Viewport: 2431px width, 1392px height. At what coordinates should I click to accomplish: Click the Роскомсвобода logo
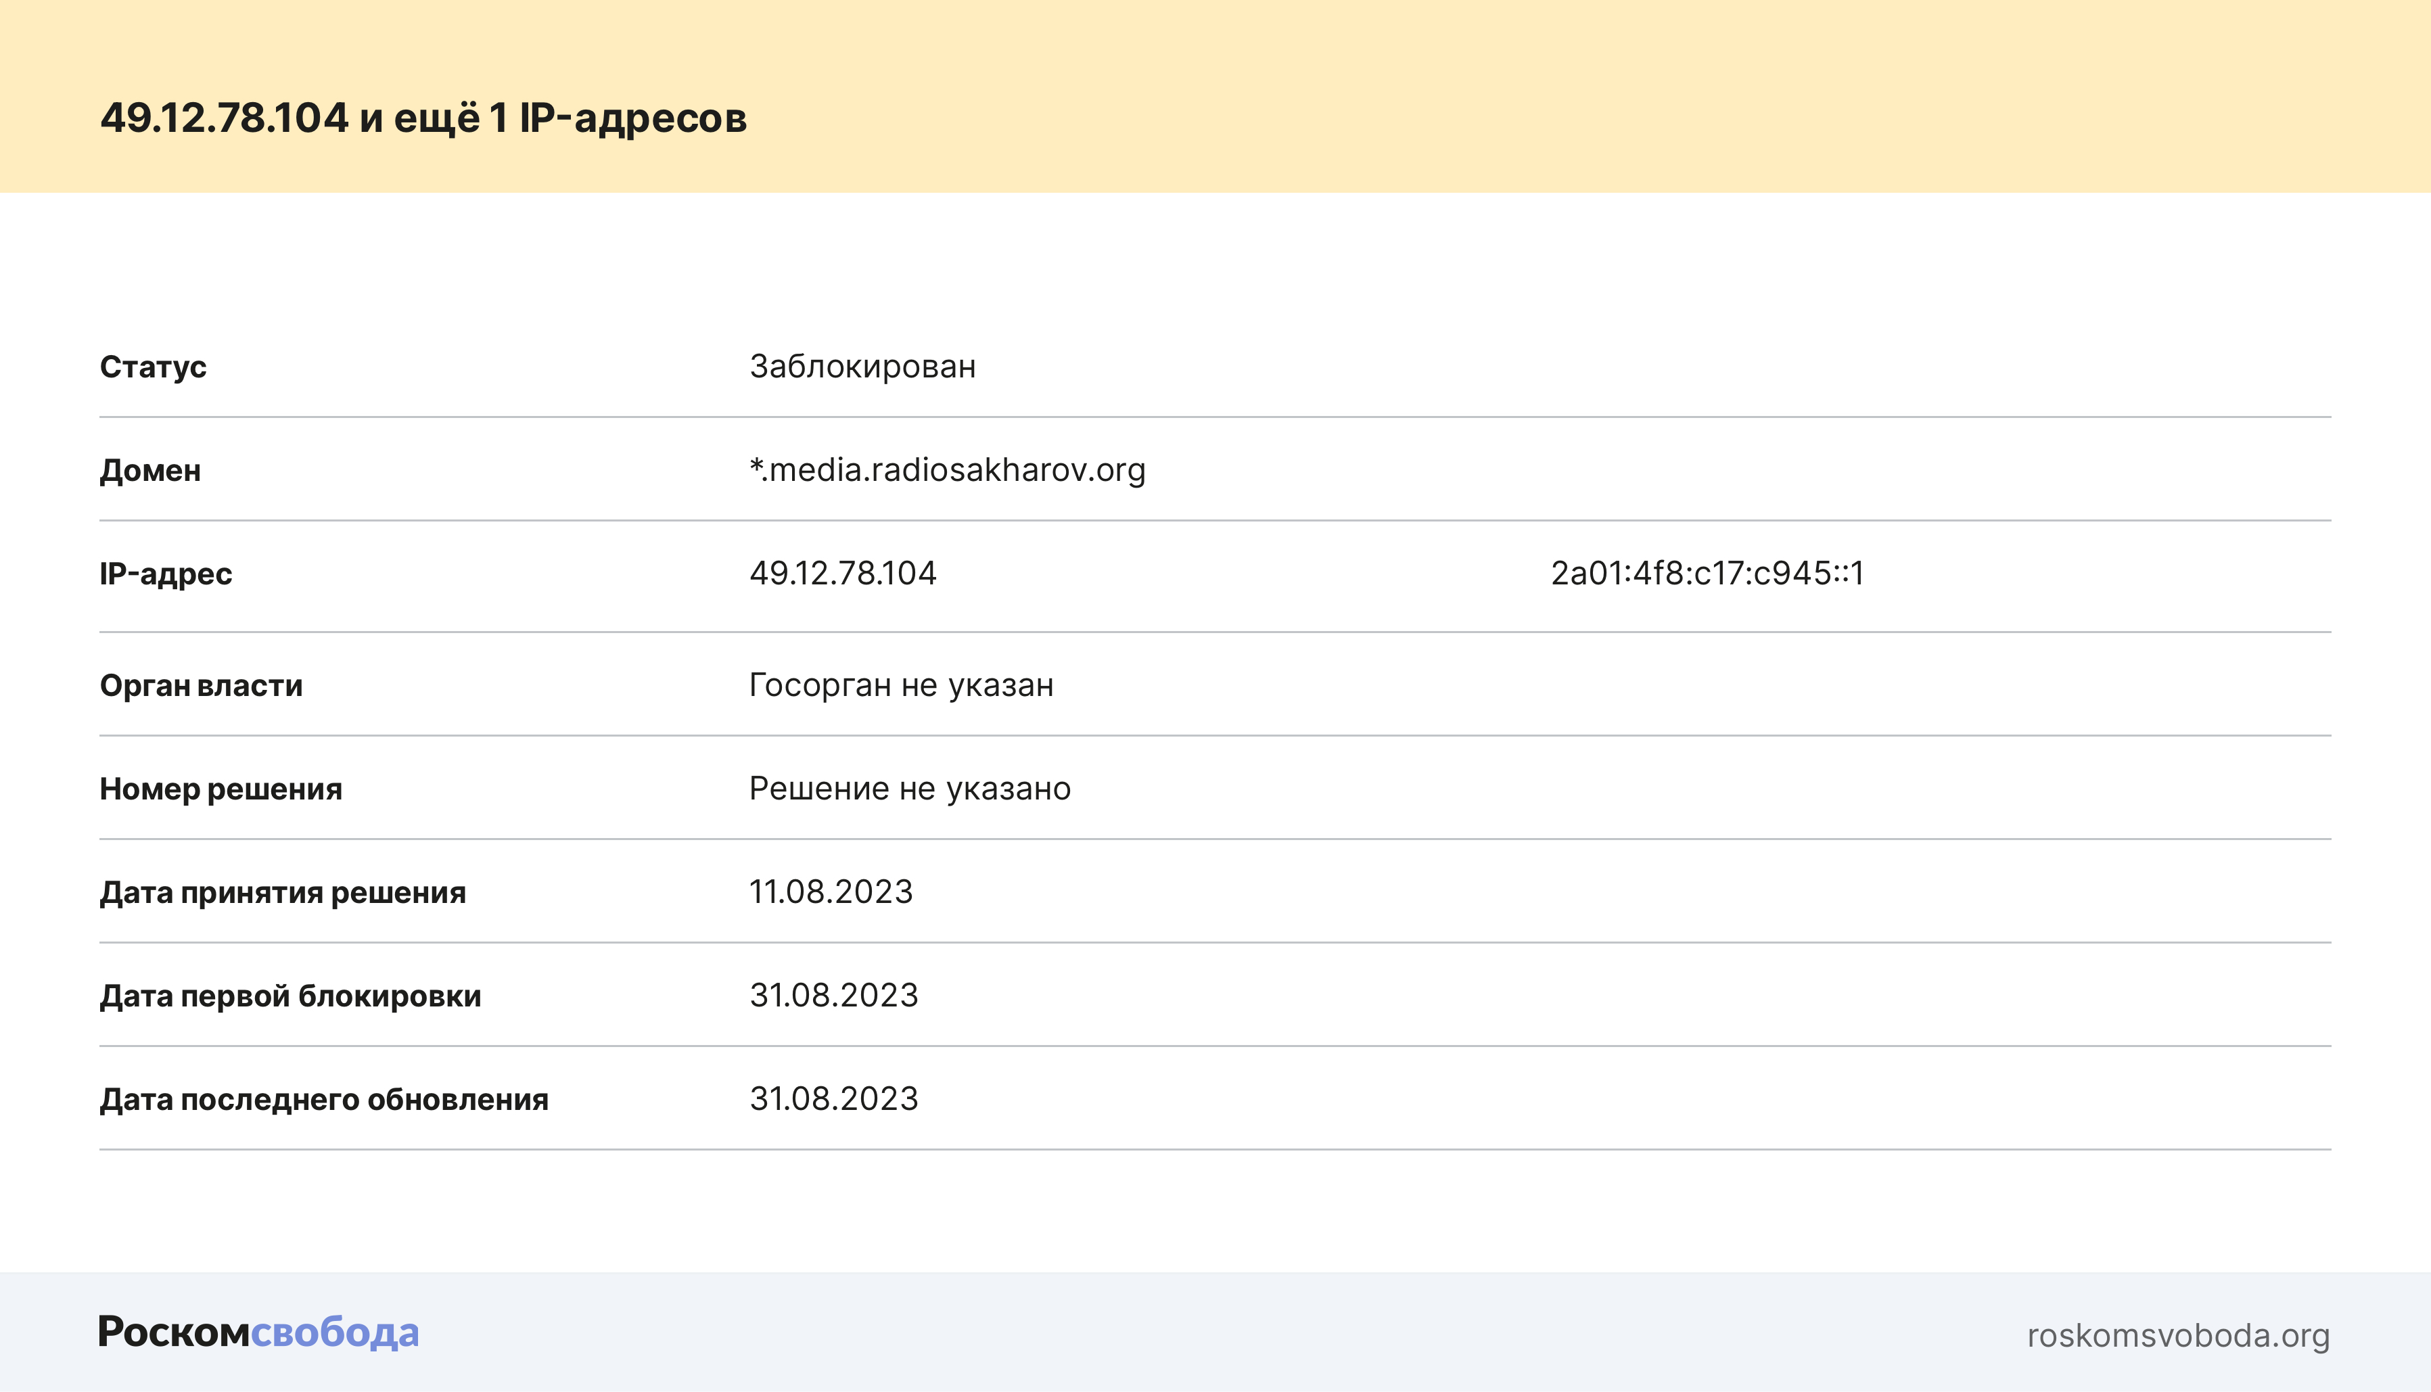pos(258,1332)
